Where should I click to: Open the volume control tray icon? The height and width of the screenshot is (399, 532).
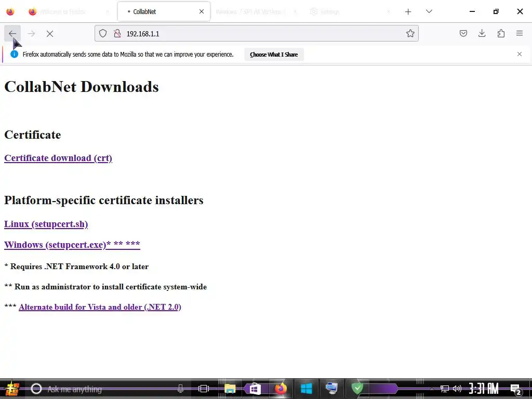pyautogui.click(x=457, y=389)
